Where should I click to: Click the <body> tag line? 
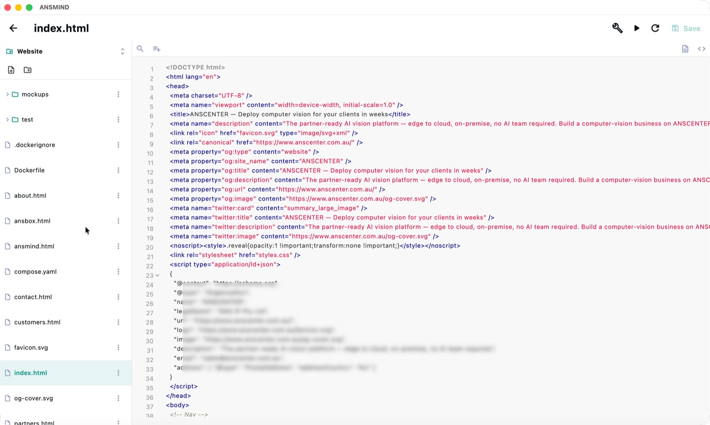point(177,405)
